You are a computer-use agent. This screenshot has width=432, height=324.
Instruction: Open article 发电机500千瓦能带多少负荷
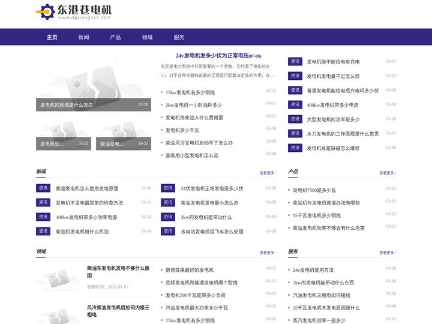point(196,295)
